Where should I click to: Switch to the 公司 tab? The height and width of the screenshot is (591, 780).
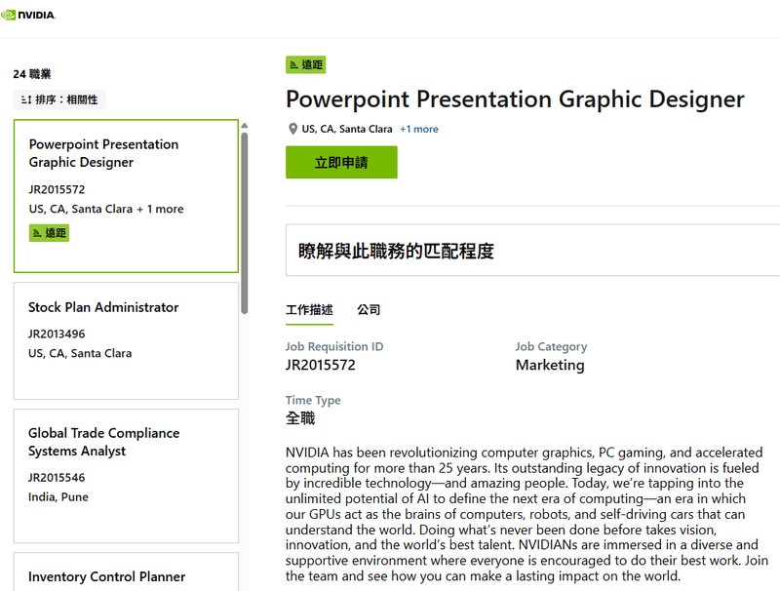[369, 310]
